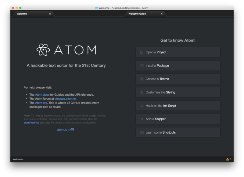Open the Atom docs link
The height and width of the screenshot is (177, 244).
(42, 95)
